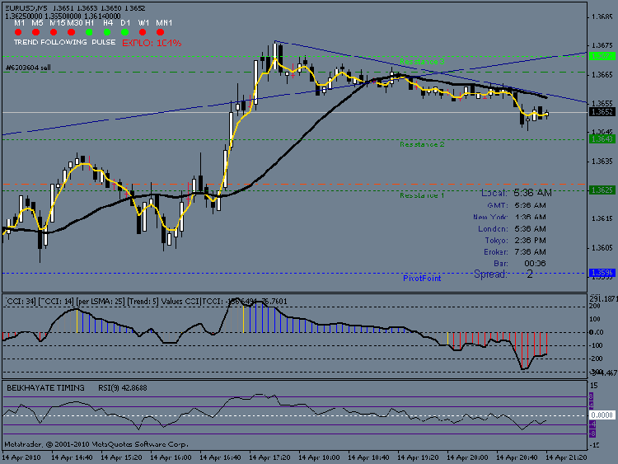Viewport: 618px width, 464px height.
Task: Click the current price tag 1.3652
Action: 602,112
